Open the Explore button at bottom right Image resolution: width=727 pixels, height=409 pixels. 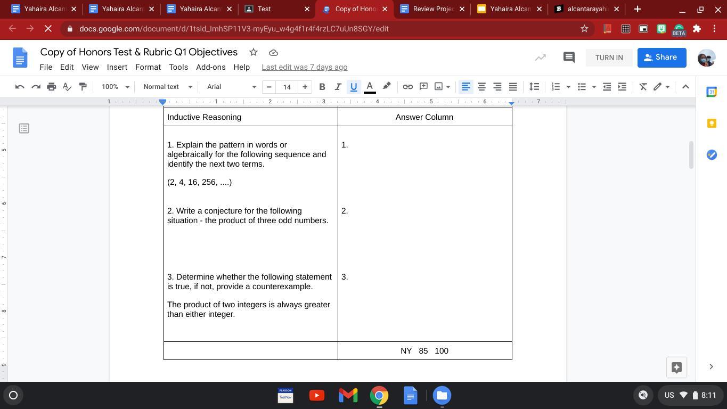pos(676,367)
